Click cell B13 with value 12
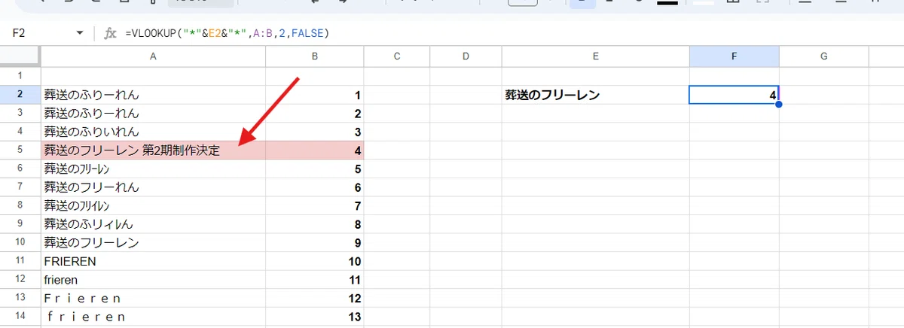 coord(315,298)
